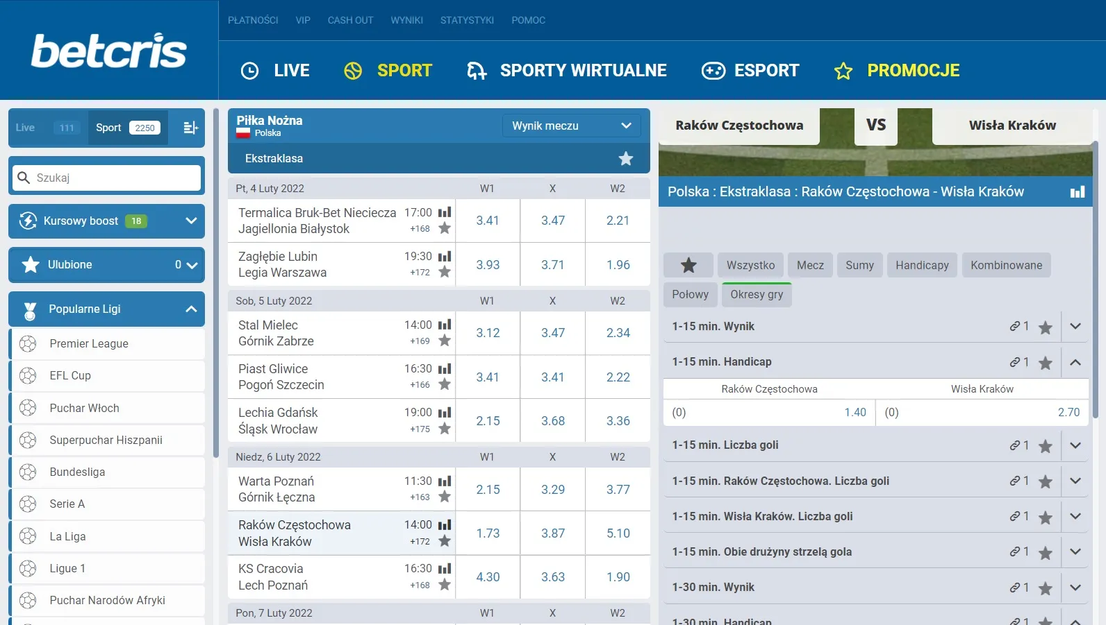Screen dimensions: 1106x625
Task: Open stats chart for Zagłębie Lubin match
Action: point(445,257)
